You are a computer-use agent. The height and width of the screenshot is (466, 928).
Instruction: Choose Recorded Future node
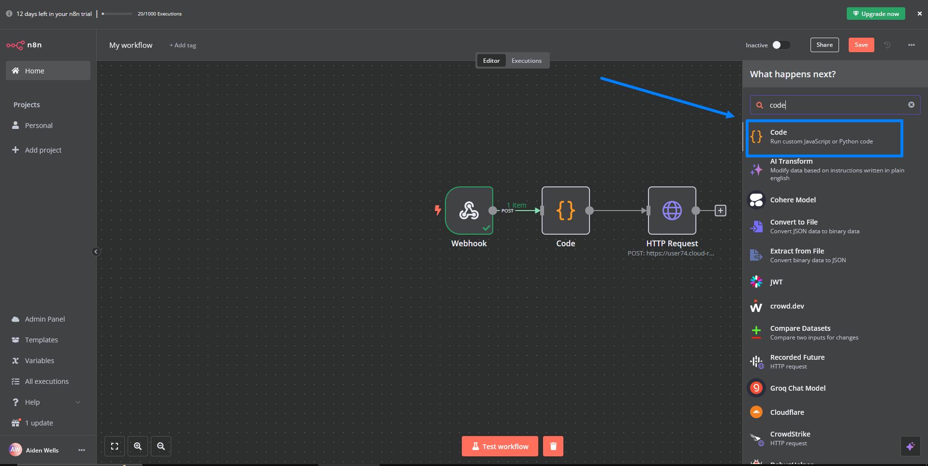tap(835, 362)
